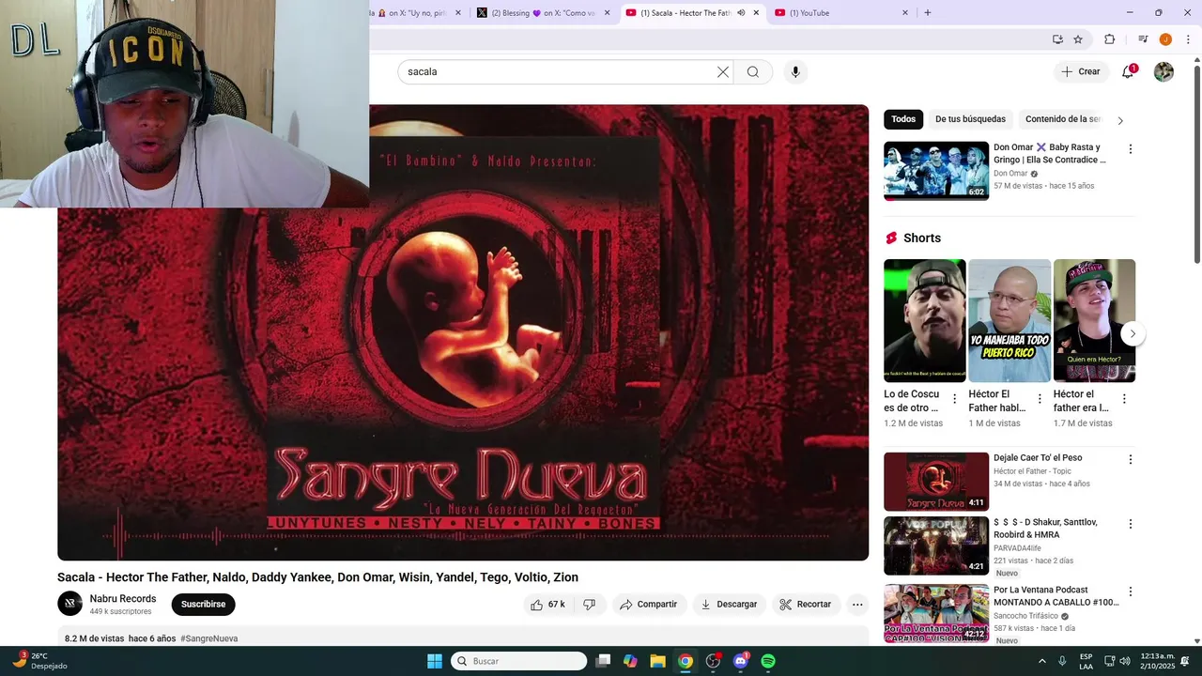Dislike the video
Screen dimensions: 1202x676
pyautogui.click(x=589, y=605)
